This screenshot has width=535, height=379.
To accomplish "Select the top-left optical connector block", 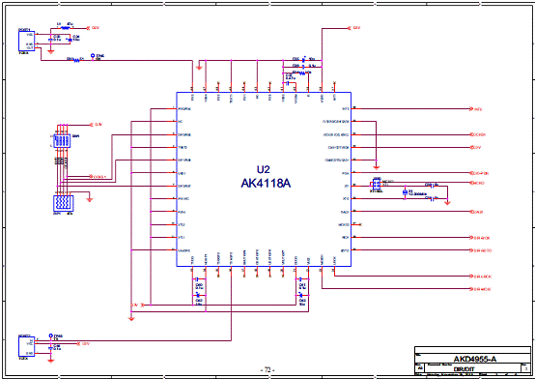I will click(x=27, y=41).
